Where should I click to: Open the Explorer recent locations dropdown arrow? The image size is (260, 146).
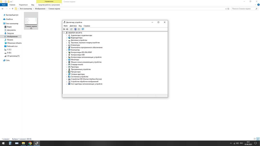pyautogui.click(x=10, y=9)
